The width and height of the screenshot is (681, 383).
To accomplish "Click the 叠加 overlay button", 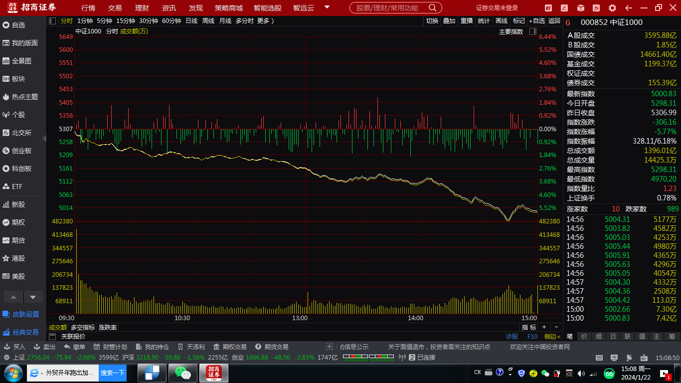I will [449, 21].
